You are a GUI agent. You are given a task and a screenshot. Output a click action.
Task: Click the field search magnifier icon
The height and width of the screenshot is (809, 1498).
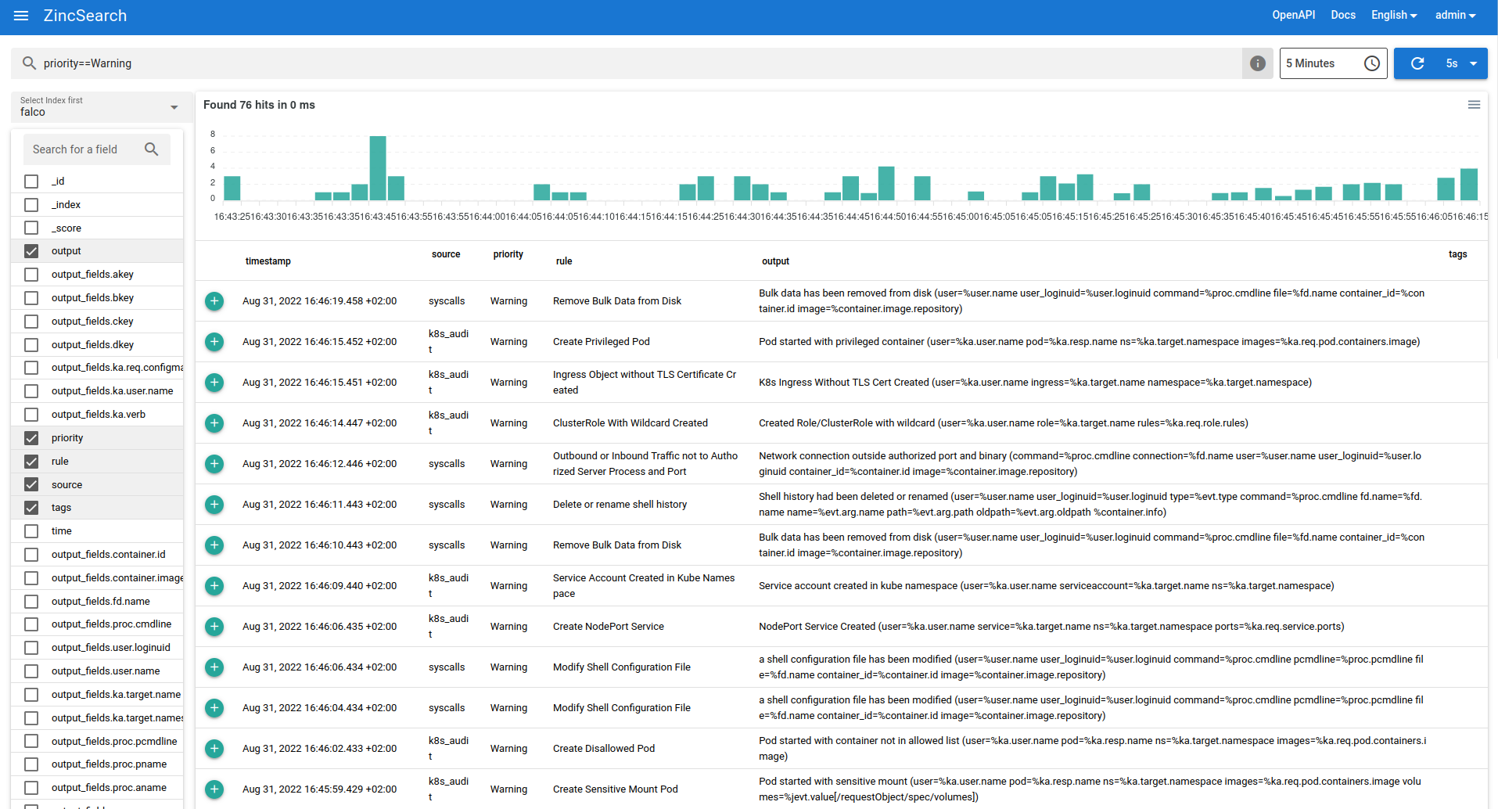tap(152, 149)
